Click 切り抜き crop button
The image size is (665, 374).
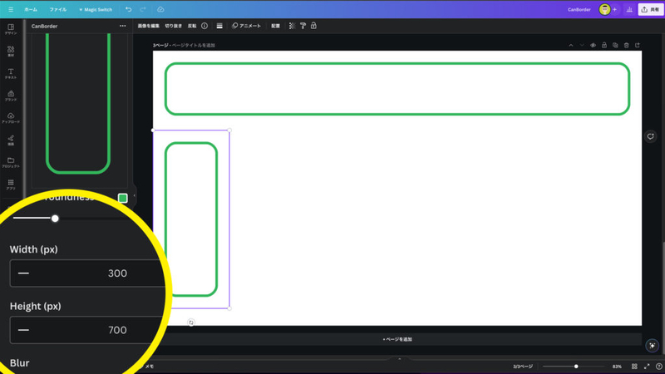click(173, 26)
